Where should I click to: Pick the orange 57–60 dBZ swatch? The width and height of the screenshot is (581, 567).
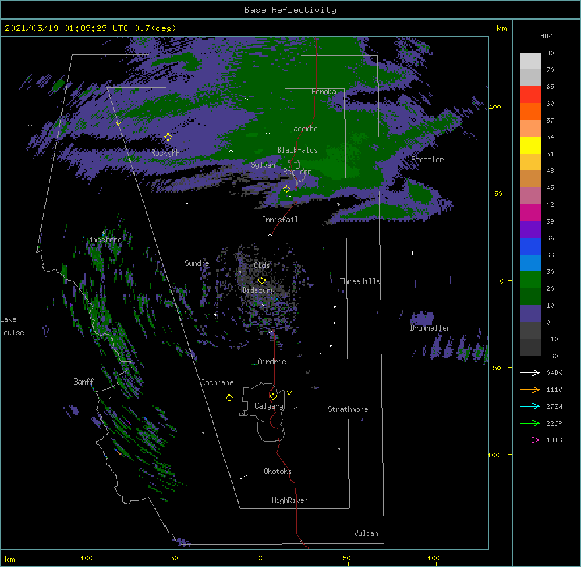pos(530,111)
